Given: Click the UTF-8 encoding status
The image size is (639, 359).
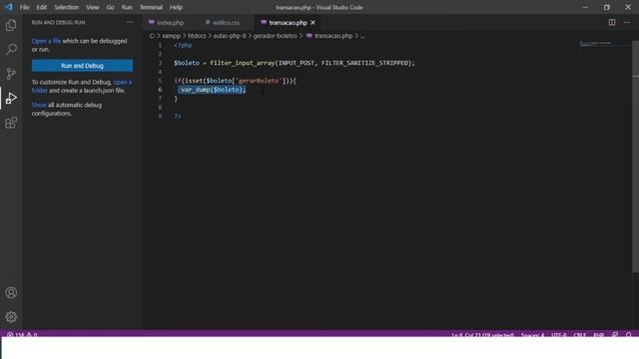Looking at the screenshot, I should [x=559, y=335].
